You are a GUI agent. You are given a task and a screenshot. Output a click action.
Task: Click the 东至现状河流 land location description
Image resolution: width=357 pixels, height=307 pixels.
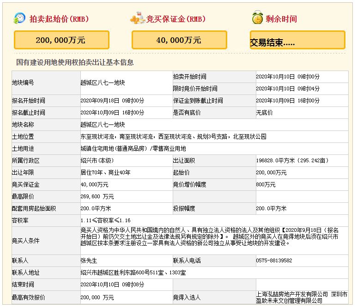coord(174,136)
